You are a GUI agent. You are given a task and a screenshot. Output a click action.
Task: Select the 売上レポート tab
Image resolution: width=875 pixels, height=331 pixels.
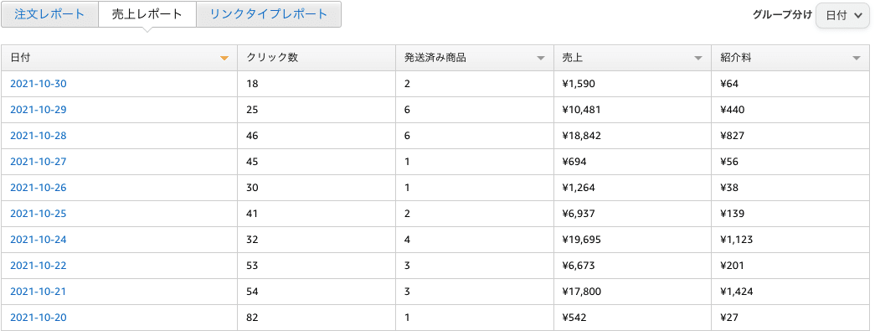tap(147, 14)
